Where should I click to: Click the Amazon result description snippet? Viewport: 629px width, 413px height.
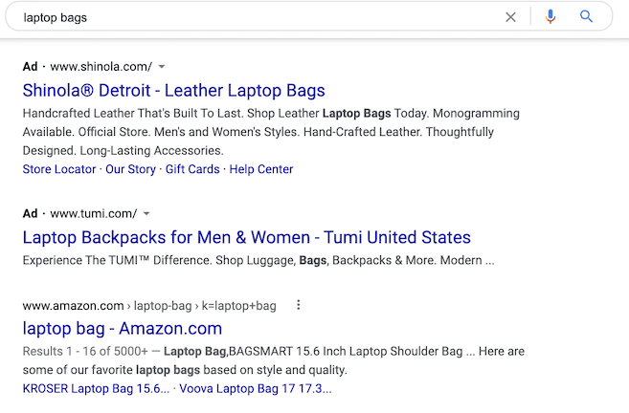pyautogui.click(x=273, y=361)
